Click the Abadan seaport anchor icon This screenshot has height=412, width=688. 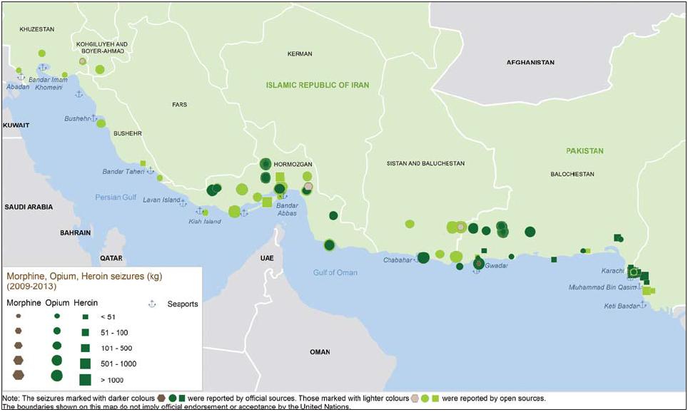(x=21, y=77)
